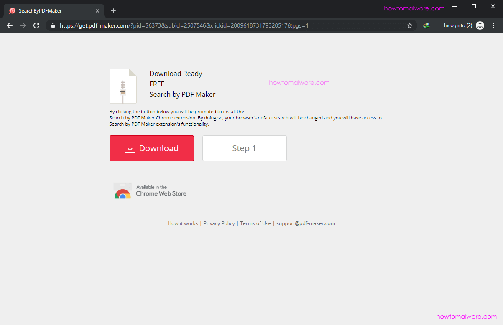The image size is (503, 325).
Task: Click the 'Search by PDF Maker' heading text
Action: [x=182, y=94]
